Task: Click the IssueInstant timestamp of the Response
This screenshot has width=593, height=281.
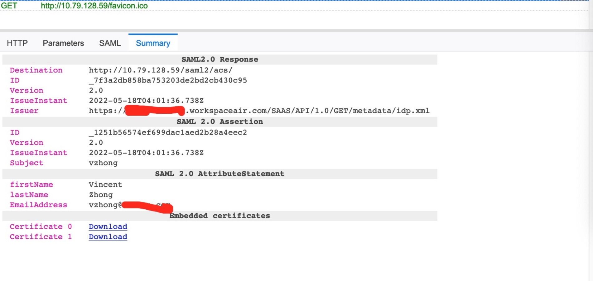Action: click(x=146, y=100)
